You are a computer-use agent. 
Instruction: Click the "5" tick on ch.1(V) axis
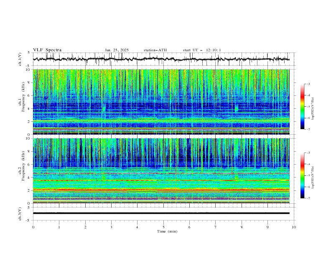coord(29,52)
